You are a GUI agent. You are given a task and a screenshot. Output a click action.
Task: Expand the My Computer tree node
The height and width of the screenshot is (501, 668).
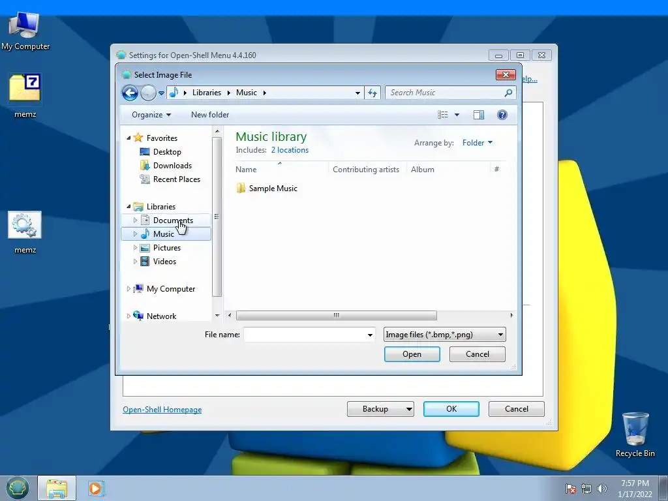(129, 289)
